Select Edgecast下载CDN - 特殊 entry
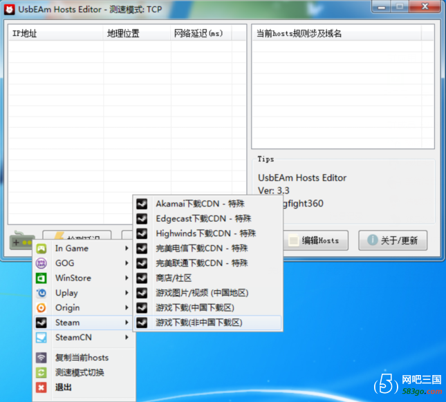446x402 pixels. pyautogui.click(x=208, y=218)
